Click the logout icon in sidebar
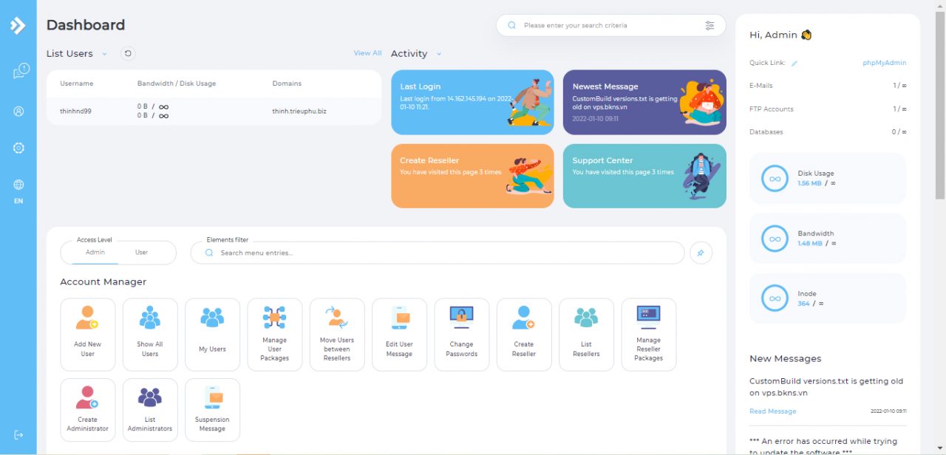The height and width of the screenshot is (455, 946). pyautogui.click(x=18, y=434)
